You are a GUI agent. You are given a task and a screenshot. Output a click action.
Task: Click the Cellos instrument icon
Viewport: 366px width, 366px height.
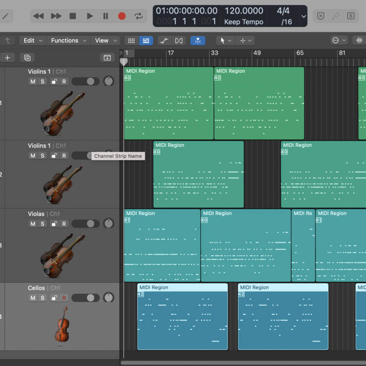[x=62, y=325]
